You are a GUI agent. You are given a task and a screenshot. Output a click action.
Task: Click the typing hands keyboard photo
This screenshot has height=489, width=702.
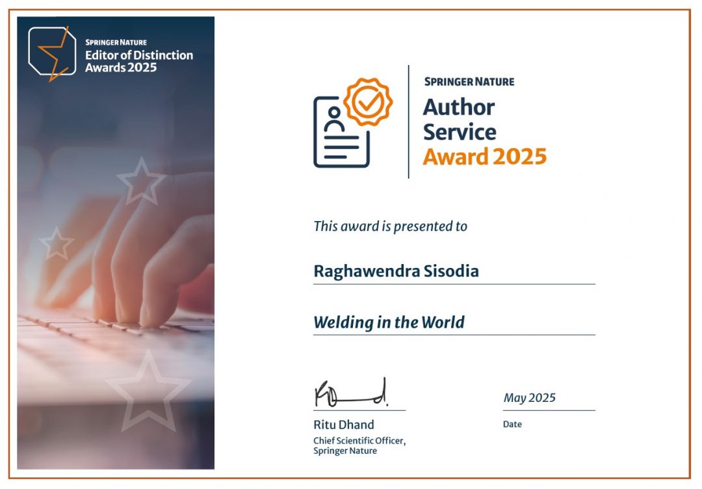[116, 243]
